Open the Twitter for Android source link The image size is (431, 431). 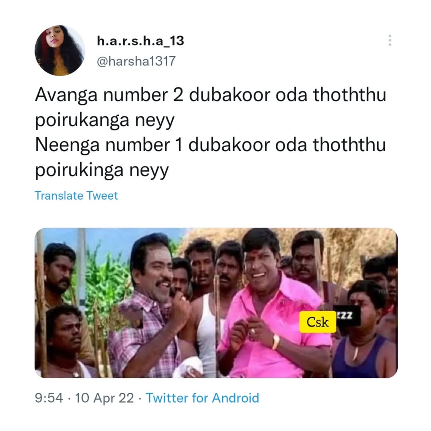point(202,398)
